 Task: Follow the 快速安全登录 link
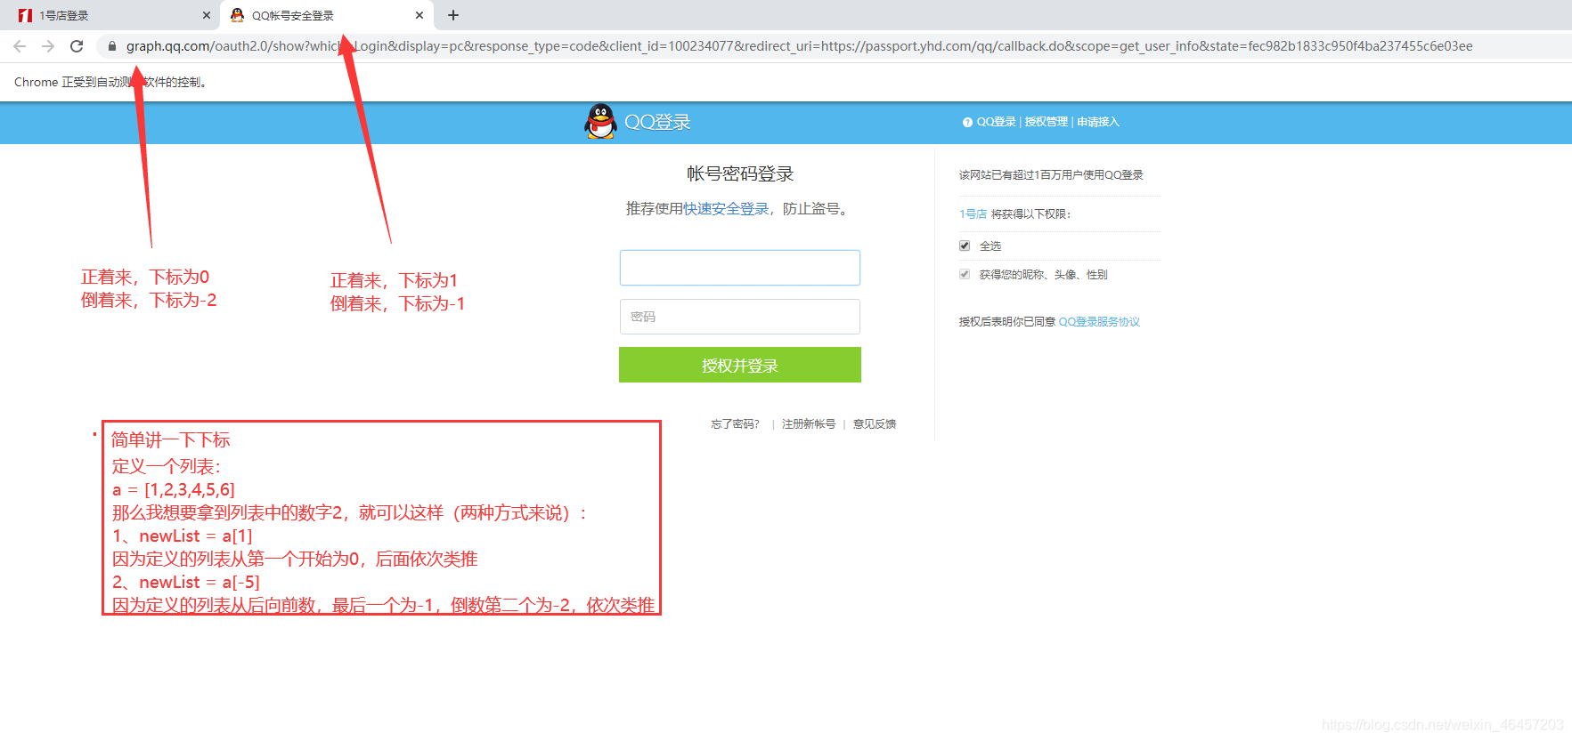[x=726, y=208]
